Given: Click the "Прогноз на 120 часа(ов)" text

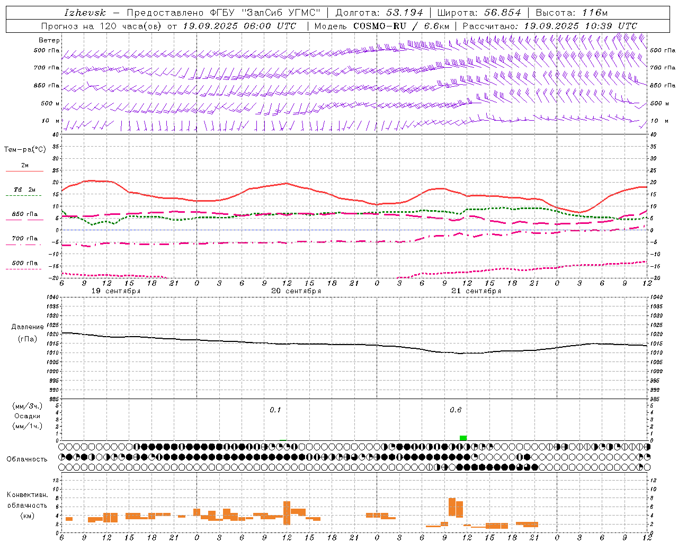Looking at the screenshot, I should (102, 26).
